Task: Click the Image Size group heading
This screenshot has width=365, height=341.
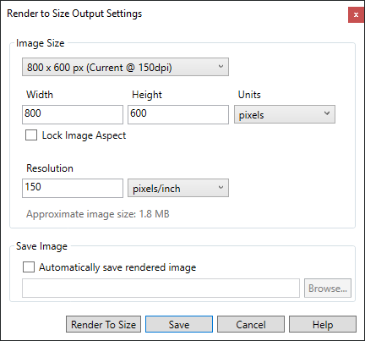Action: [41, 43]
